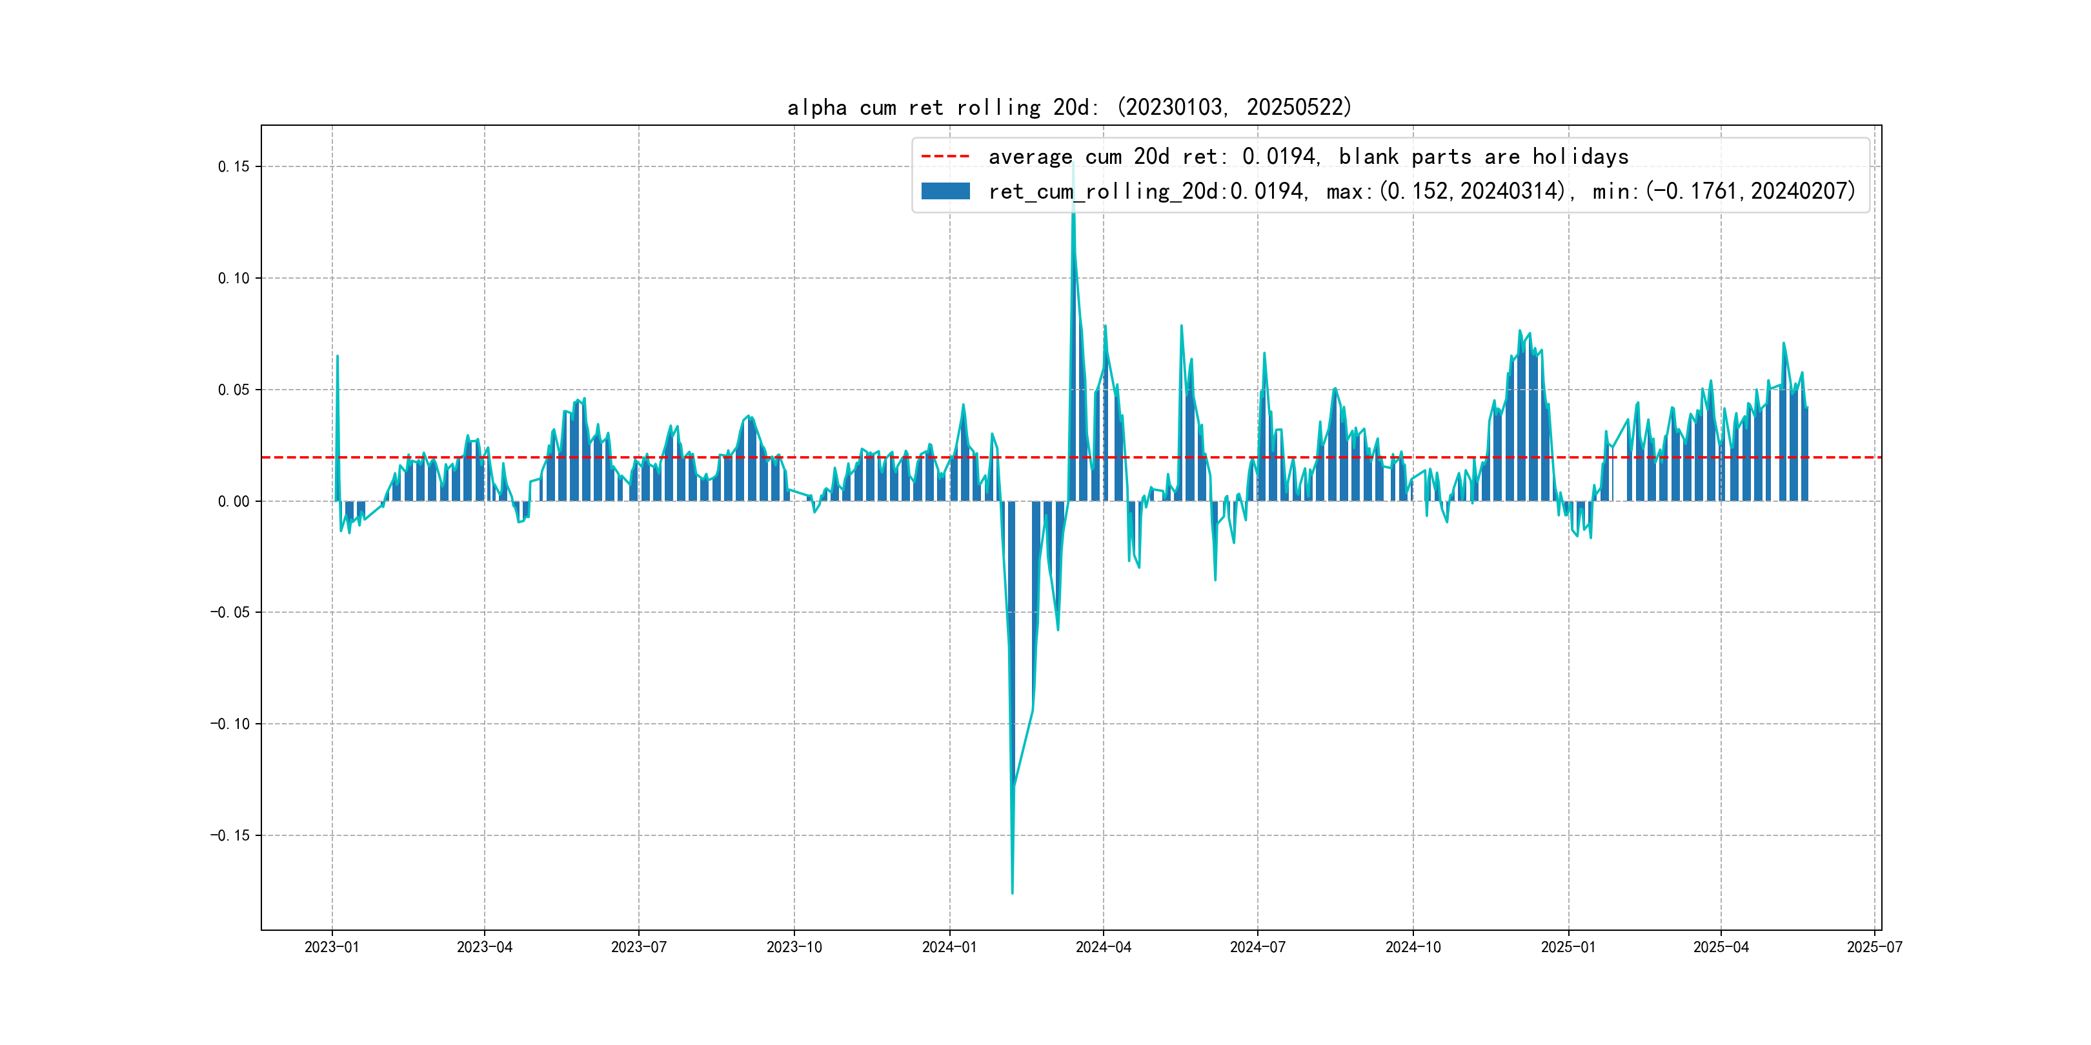The height and width of the screenshot is (1045, 2091).
Task: Click the -0.15 y-axis tick label
Action: coord(230,835)
